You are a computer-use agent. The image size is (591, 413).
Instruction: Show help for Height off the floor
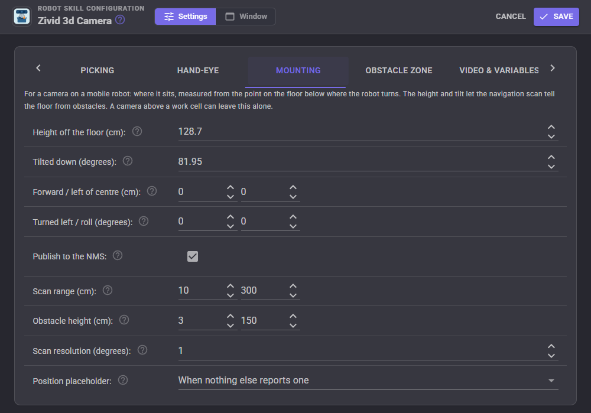point(137,132)
